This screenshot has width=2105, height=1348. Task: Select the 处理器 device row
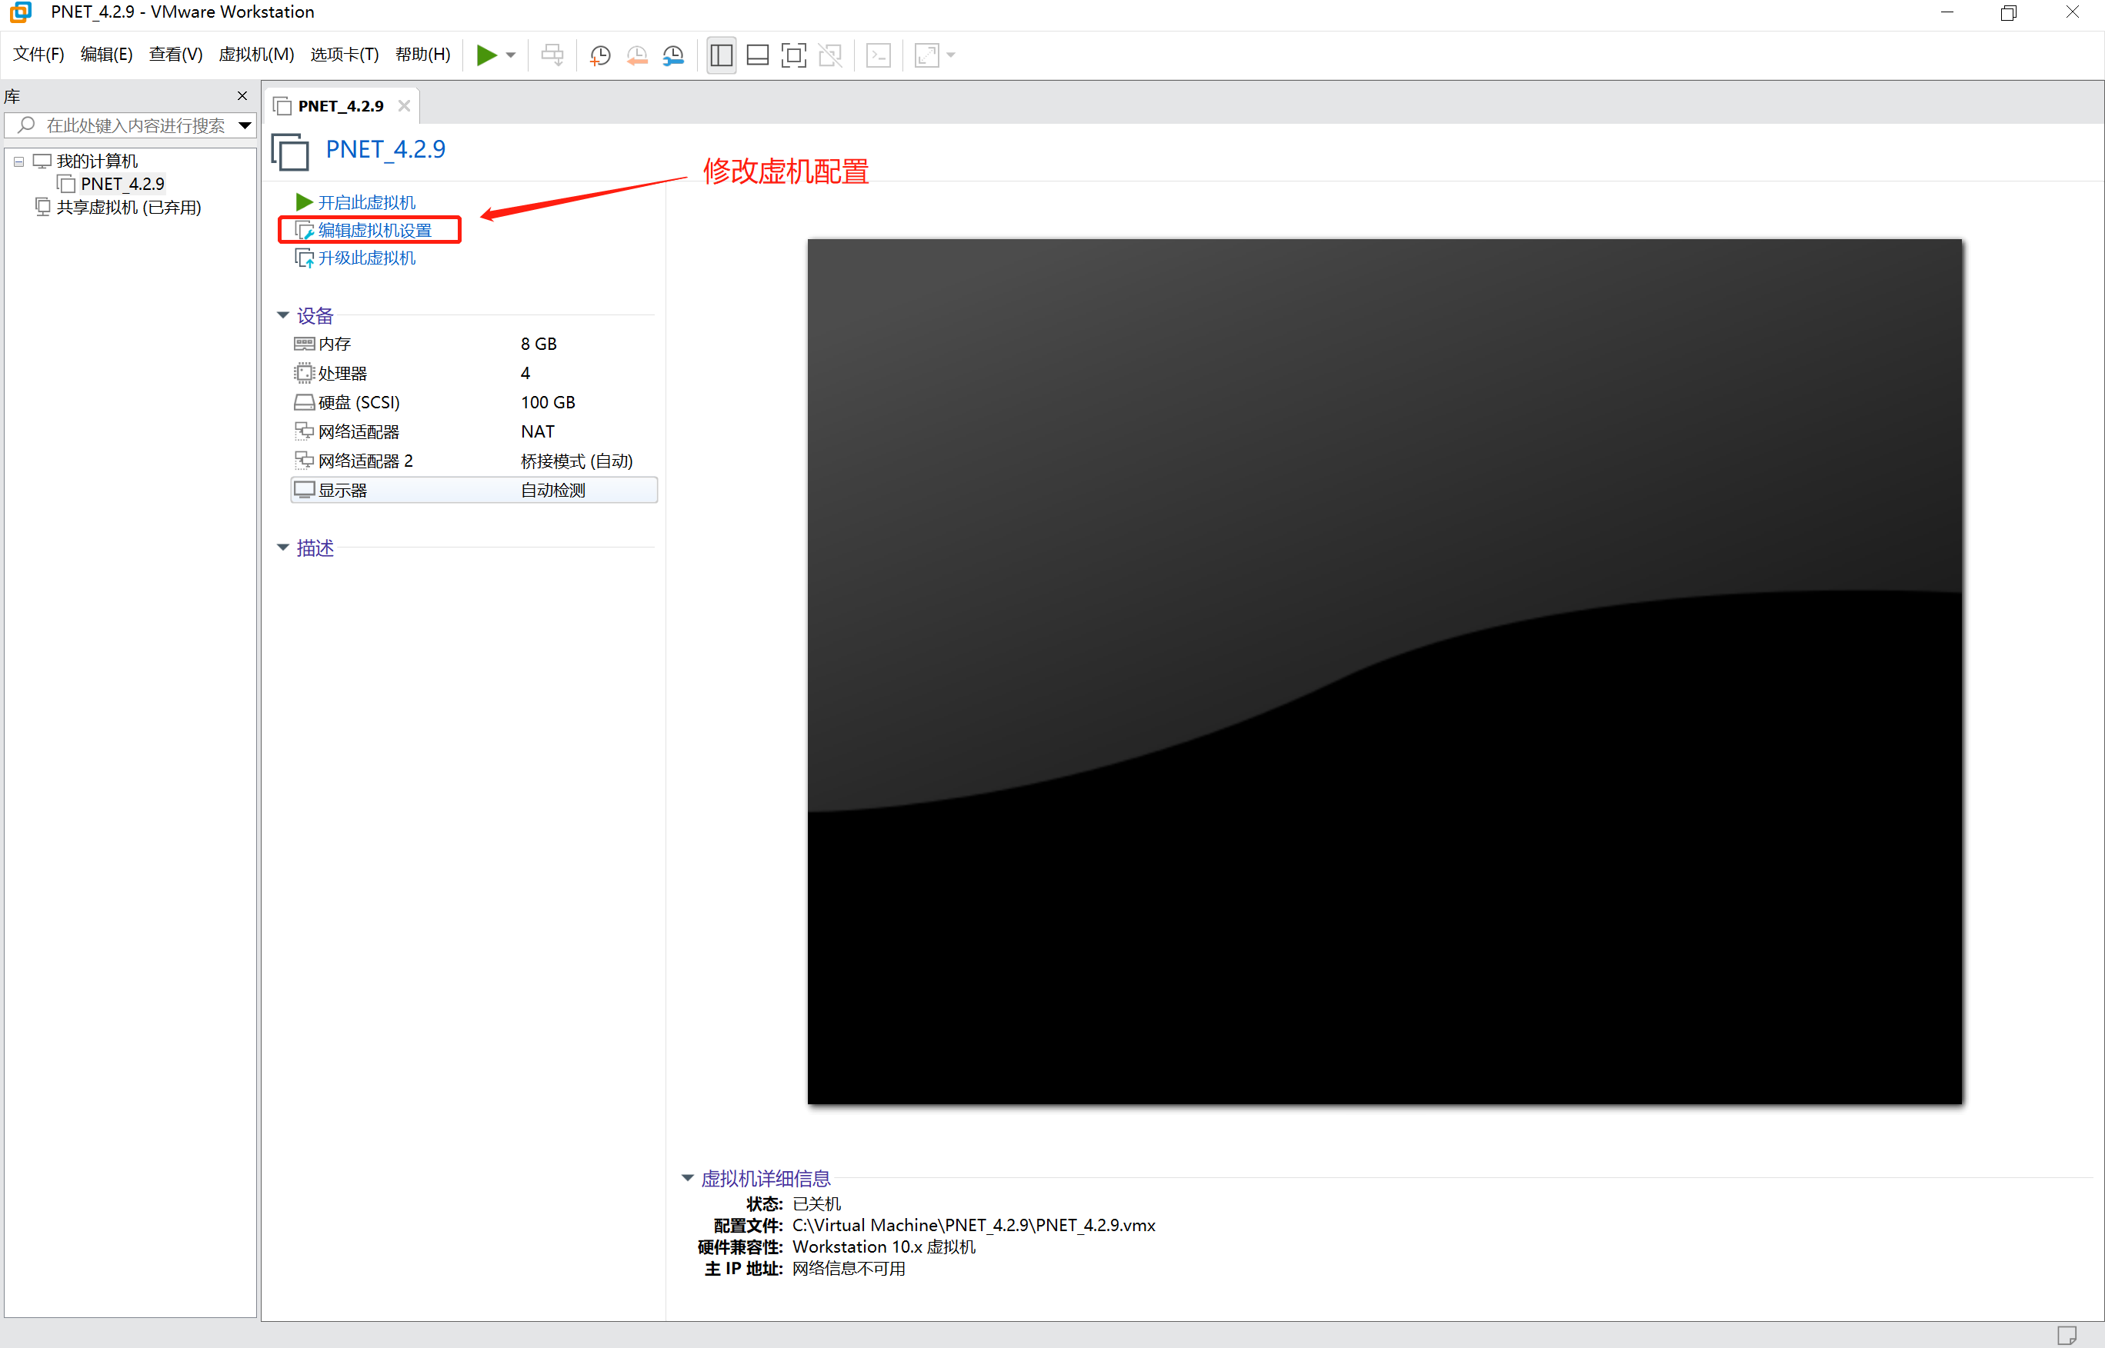(474, 373)
